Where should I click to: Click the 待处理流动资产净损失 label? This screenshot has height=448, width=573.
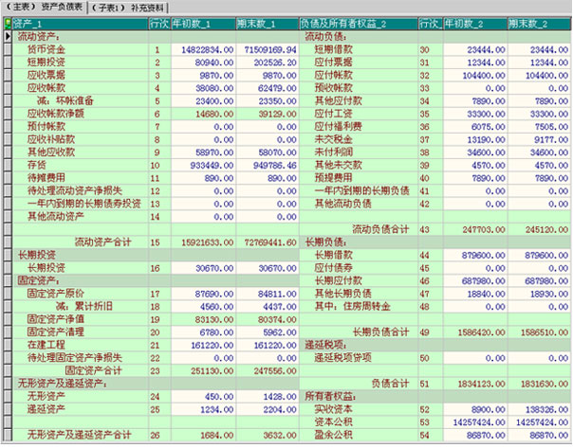click(75, 190)
